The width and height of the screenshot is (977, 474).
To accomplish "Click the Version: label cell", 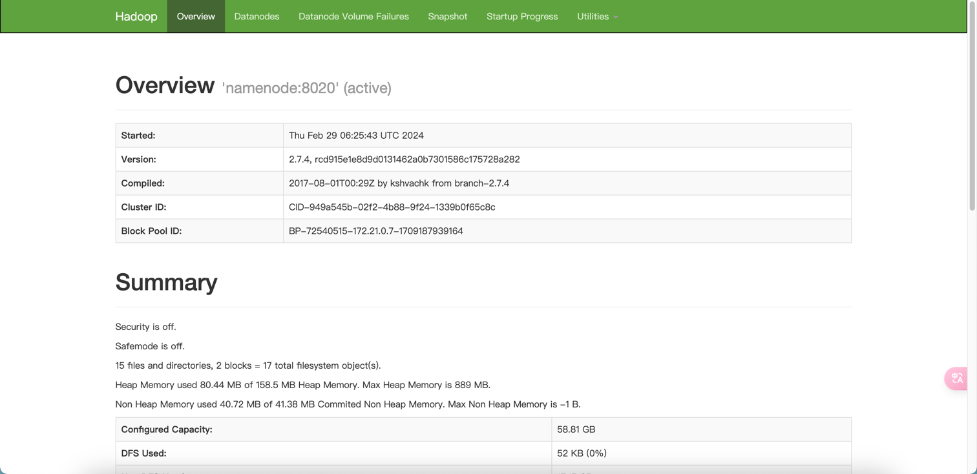I will [199, 160].
